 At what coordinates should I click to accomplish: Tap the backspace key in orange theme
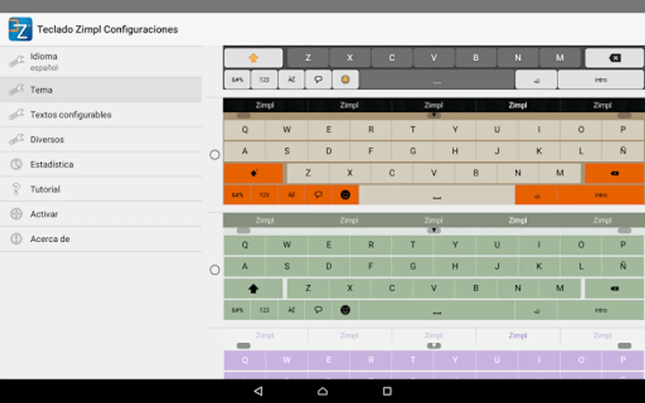(615, 173)
